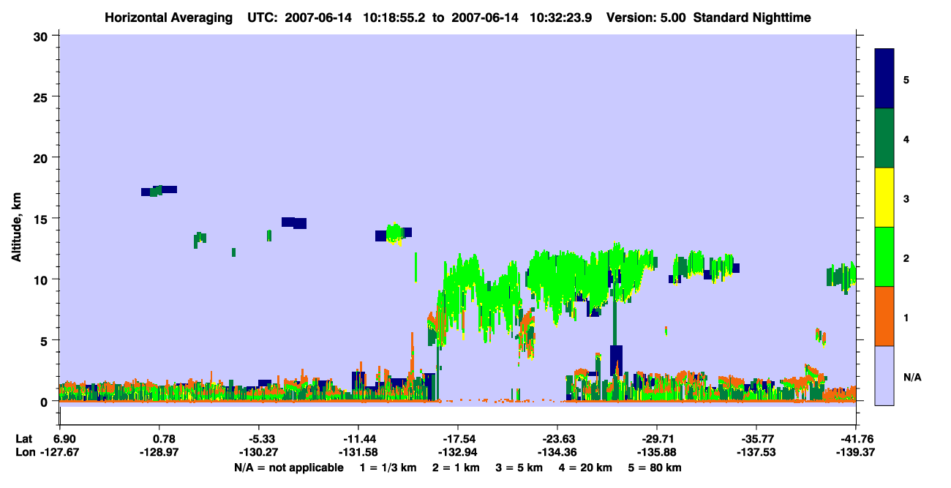Click the legend entry '2 = 1 km'
The width and height of the screenshot is (951, 488).
click(457, 468)
